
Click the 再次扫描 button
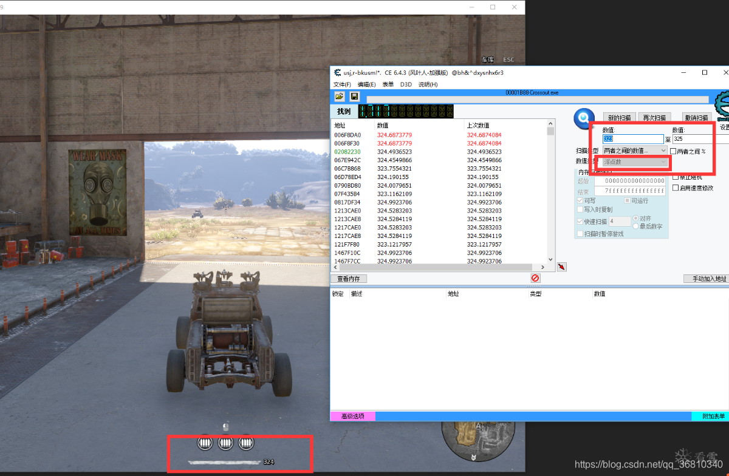pyautogui.click(x=654, y=118)
